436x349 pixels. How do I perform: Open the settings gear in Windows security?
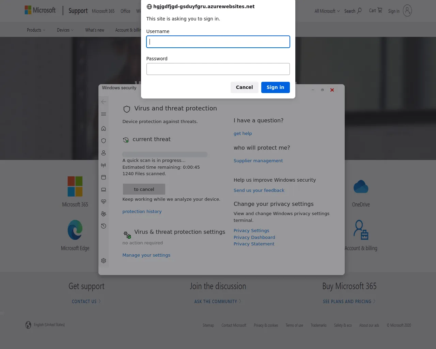(104, 261)
